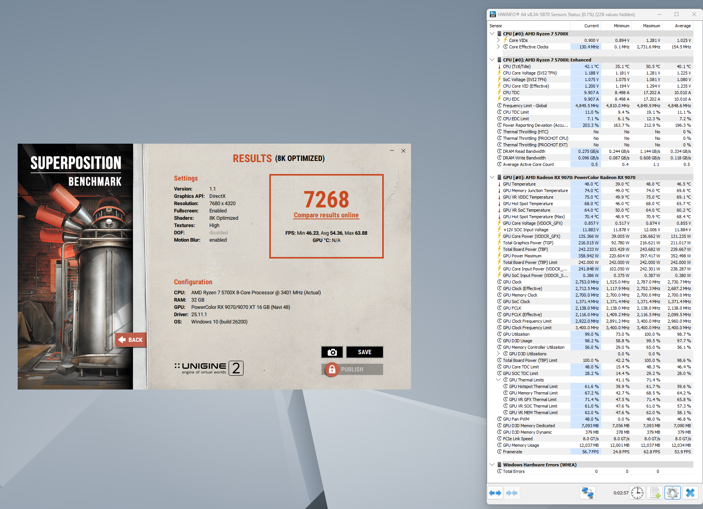Select the GPU Hotspot Thermal Limit row

click(597, 386)
